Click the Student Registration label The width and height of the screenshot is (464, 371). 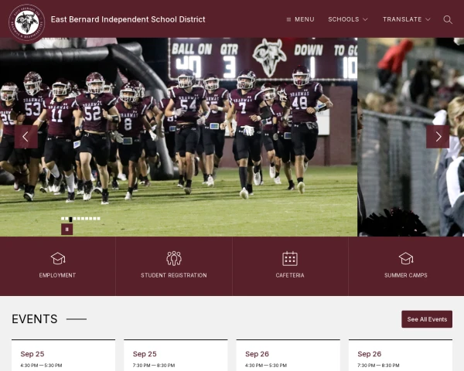coord(174,275)
